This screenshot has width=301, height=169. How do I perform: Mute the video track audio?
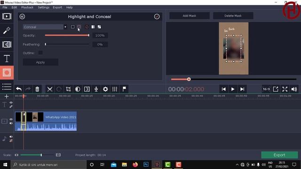(x=11, y=123)
